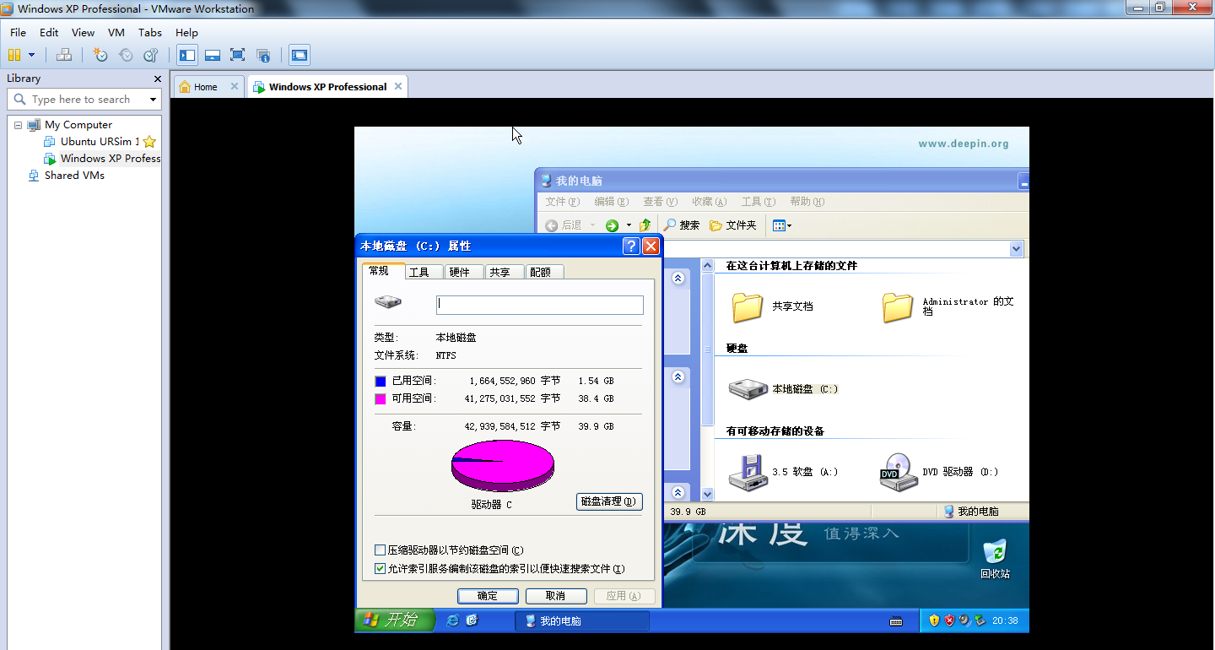The width and height of the screenshot is (1215, 650).
Task: Open the View menu in VMware
Action: point(83,32)
